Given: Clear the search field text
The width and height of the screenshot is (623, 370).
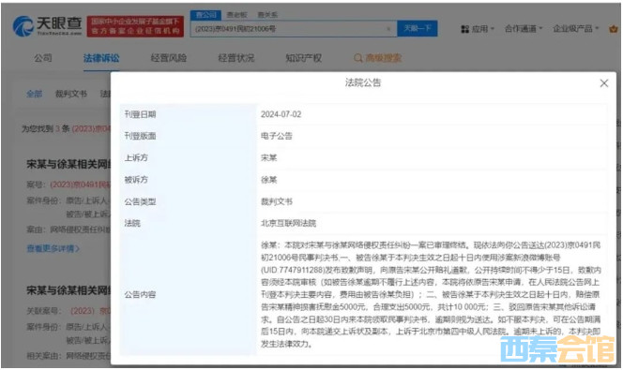Looking at the screenshot, I should pyautogui.click(x=388, y=28).
